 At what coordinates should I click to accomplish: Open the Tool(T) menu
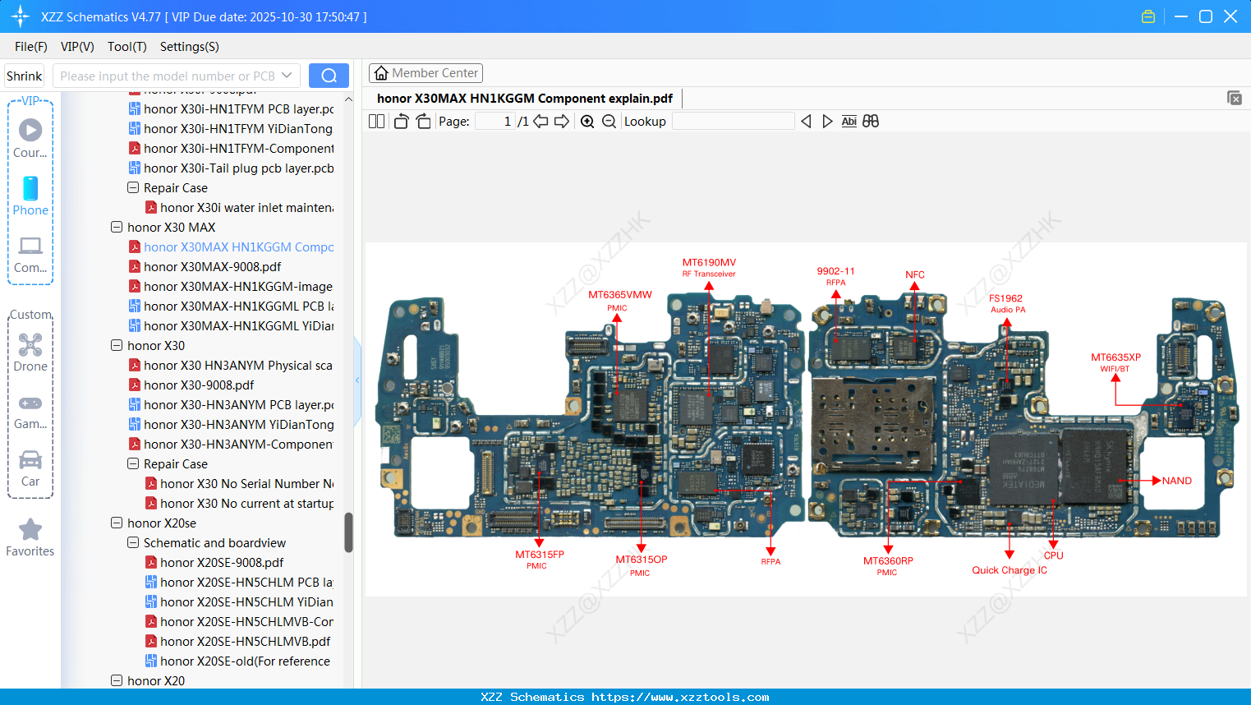point(127,47)
